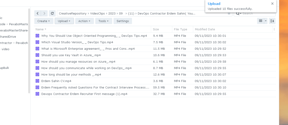The width and height of the screenshot is (288, 125).
Task: Close the Upload notification
Action: pyautogui.click(x=273, y=4)
